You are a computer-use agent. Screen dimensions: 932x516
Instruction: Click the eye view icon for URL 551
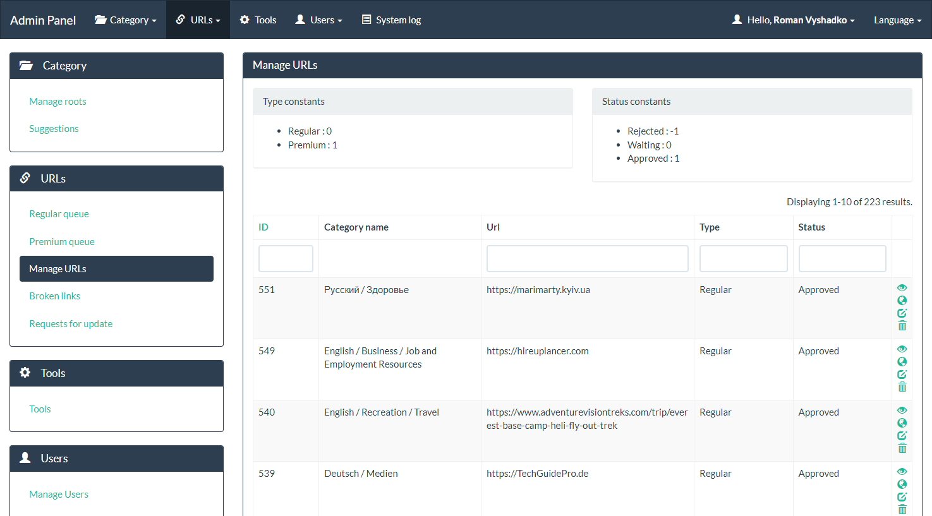tap(902, 288)
